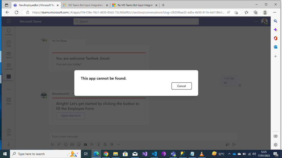
Task: Open Apps store in Teams sidebar
Action: 8,101
